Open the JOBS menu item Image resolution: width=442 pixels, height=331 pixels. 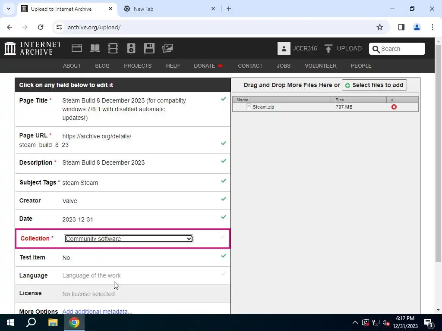pyautogui.click(x=284, y=66)
